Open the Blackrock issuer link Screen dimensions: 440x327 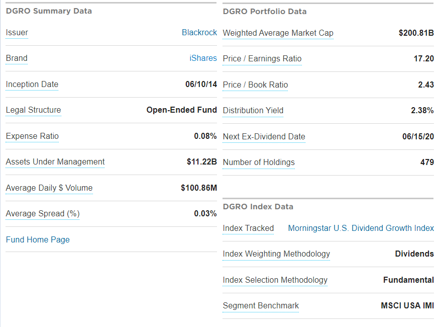click(x=199, y=32)
